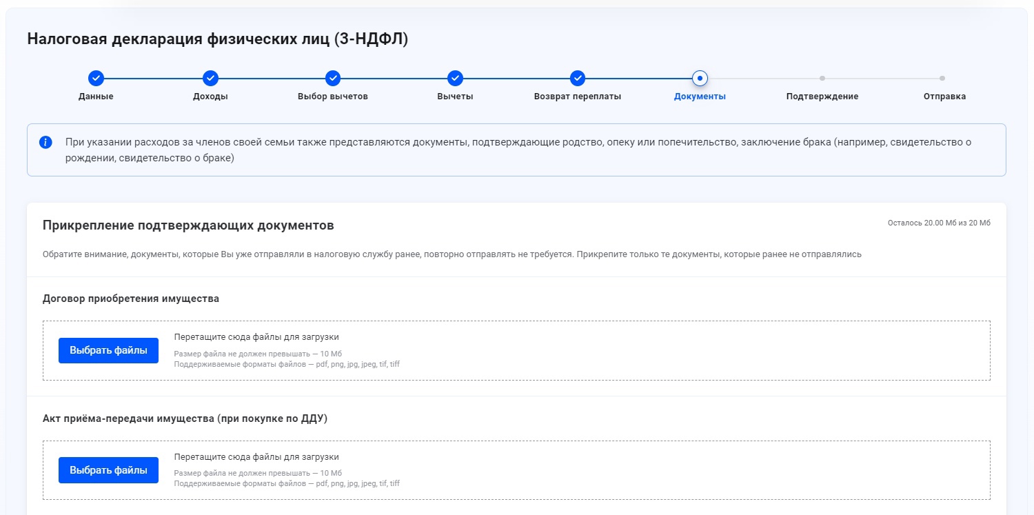
Task: Click the Договор приобретения имущества section title
Action: pyautogui.click(x=131, y=299)
